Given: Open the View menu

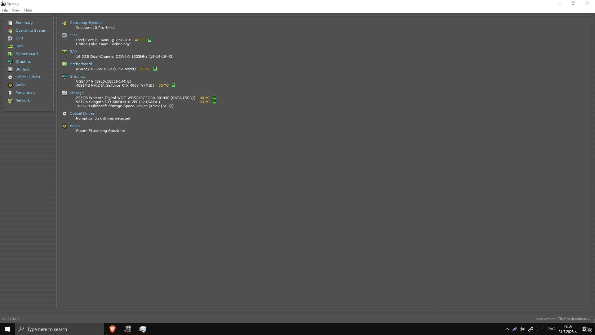Looking at the screenshot, I should click(16, 10).
